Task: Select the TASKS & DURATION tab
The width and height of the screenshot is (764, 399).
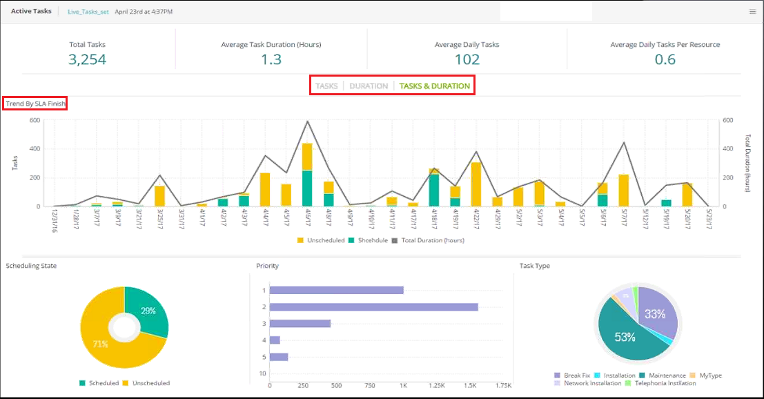Action: pos(435,86)
